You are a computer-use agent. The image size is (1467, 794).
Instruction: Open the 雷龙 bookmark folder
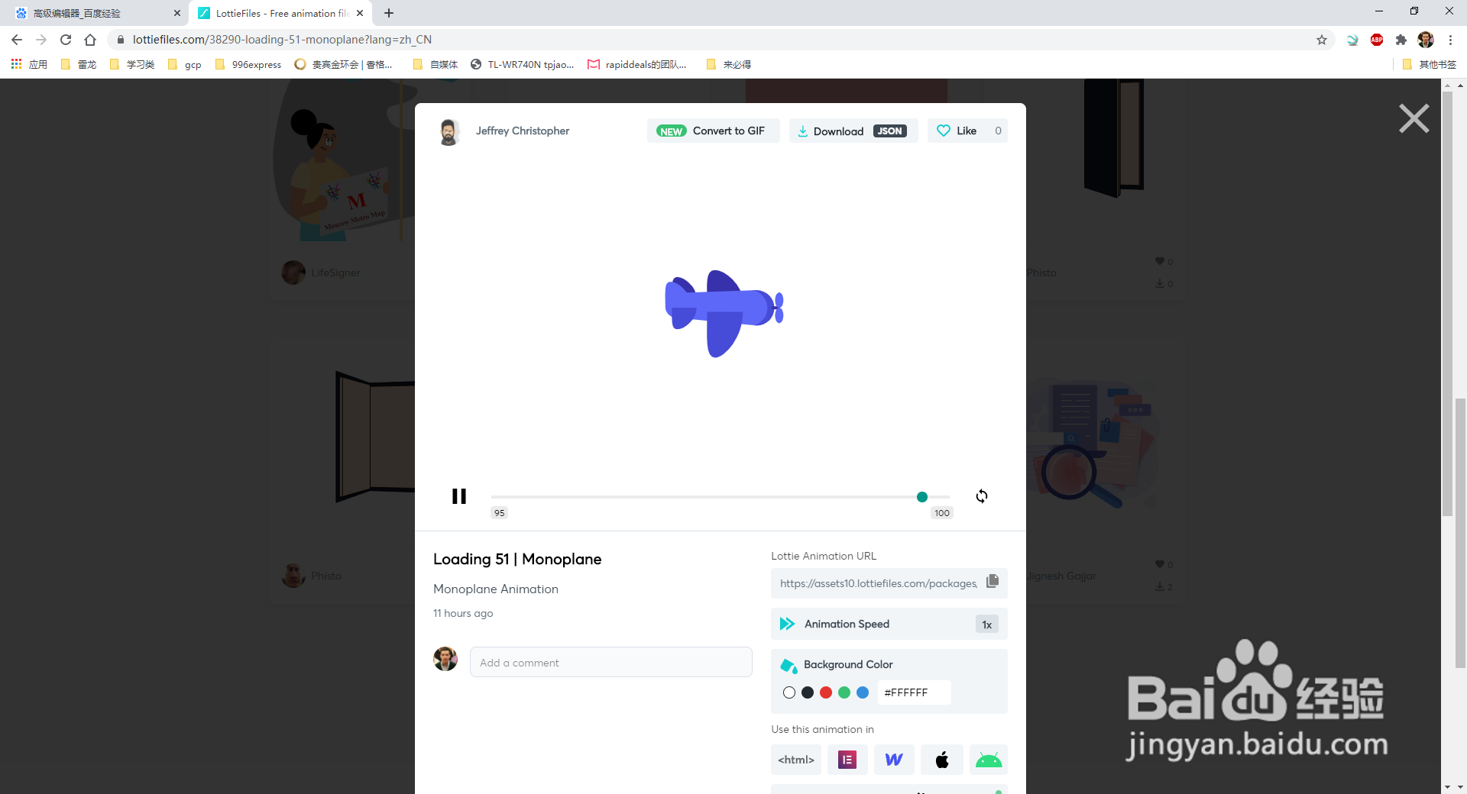pos(79,65)
